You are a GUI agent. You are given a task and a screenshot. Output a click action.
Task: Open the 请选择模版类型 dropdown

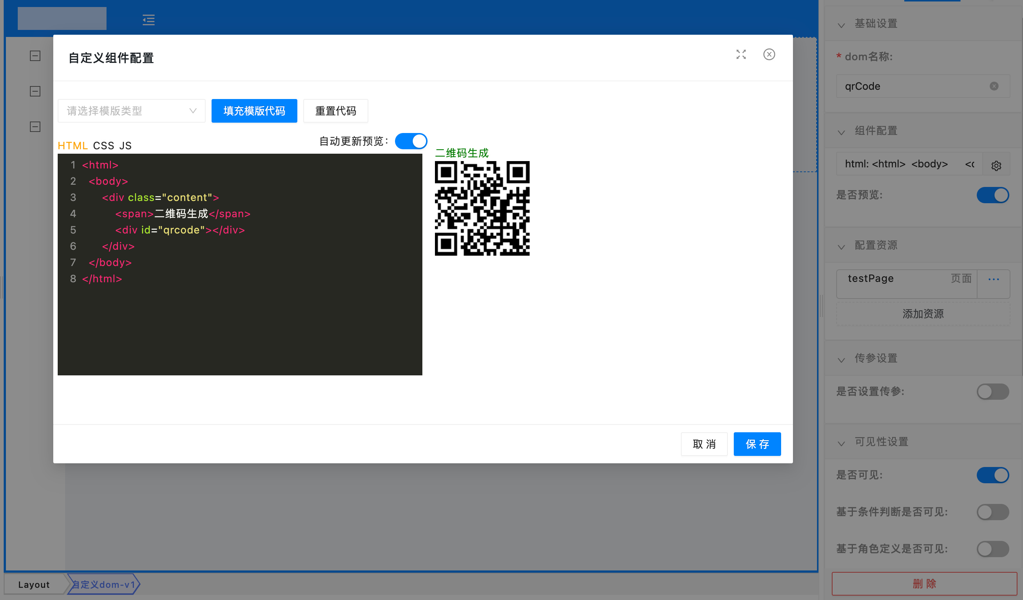[x=132, y=111]
